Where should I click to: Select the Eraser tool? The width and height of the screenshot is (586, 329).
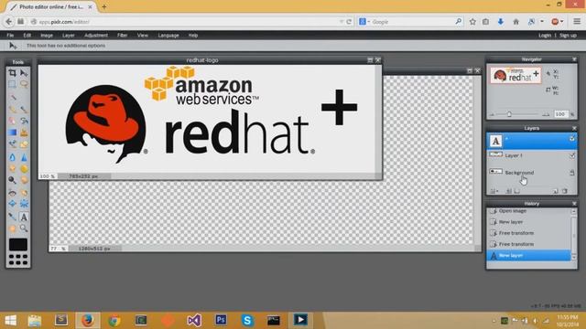pos(12,121)
